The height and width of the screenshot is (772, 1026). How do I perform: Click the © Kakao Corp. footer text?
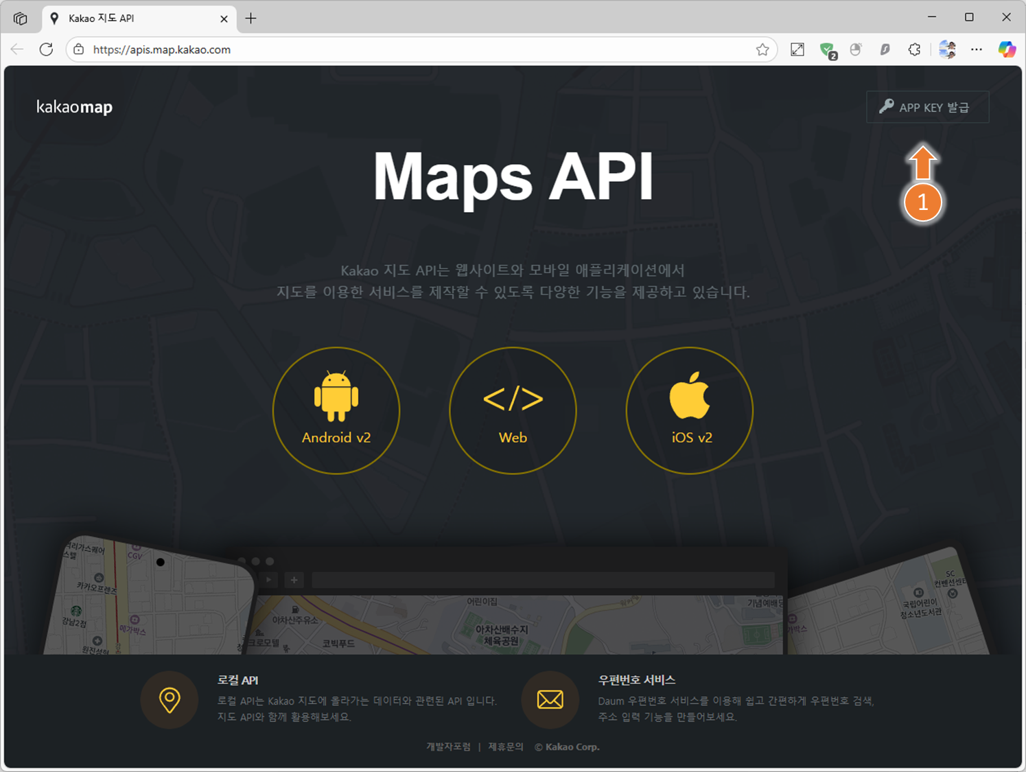tap(567, 747)
